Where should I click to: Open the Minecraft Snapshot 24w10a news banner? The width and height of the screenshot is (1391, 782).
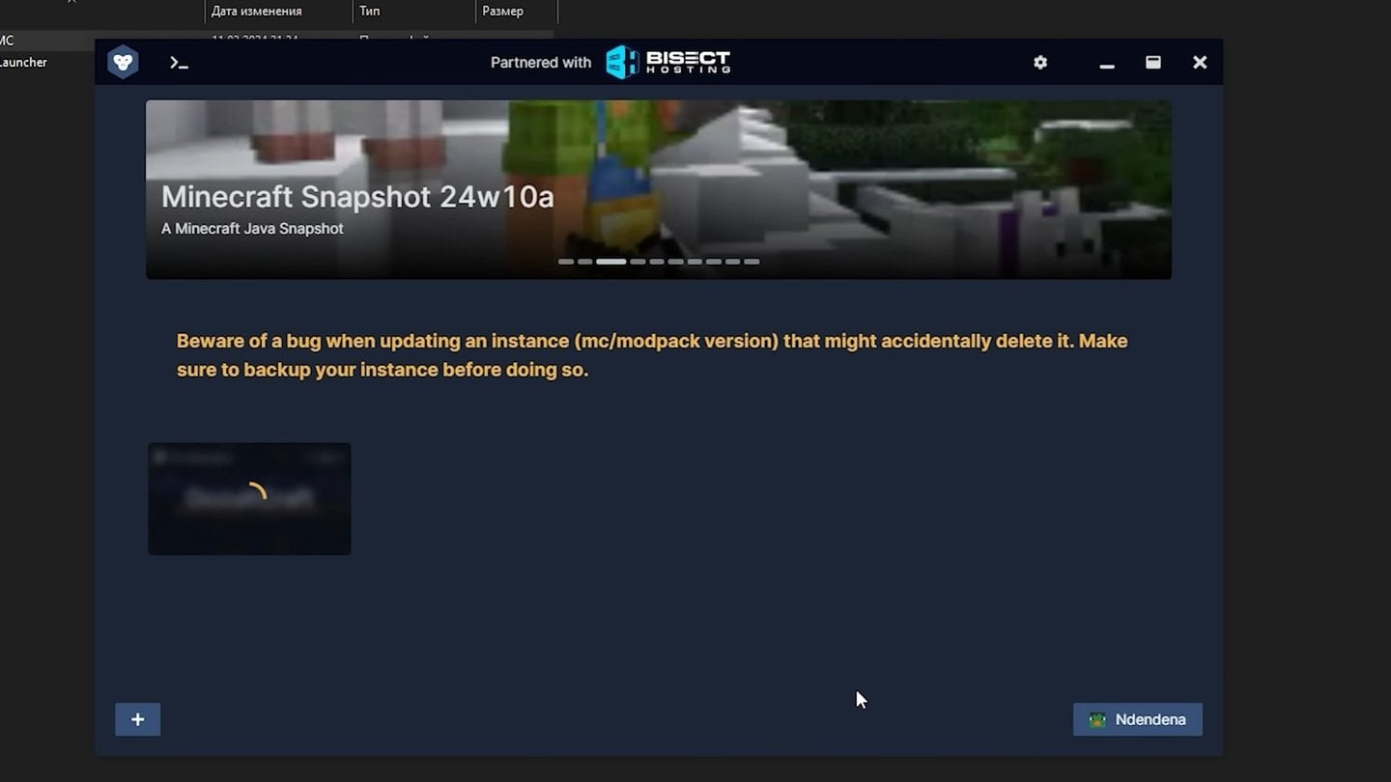pyautogui.click(x=658, y=189)
